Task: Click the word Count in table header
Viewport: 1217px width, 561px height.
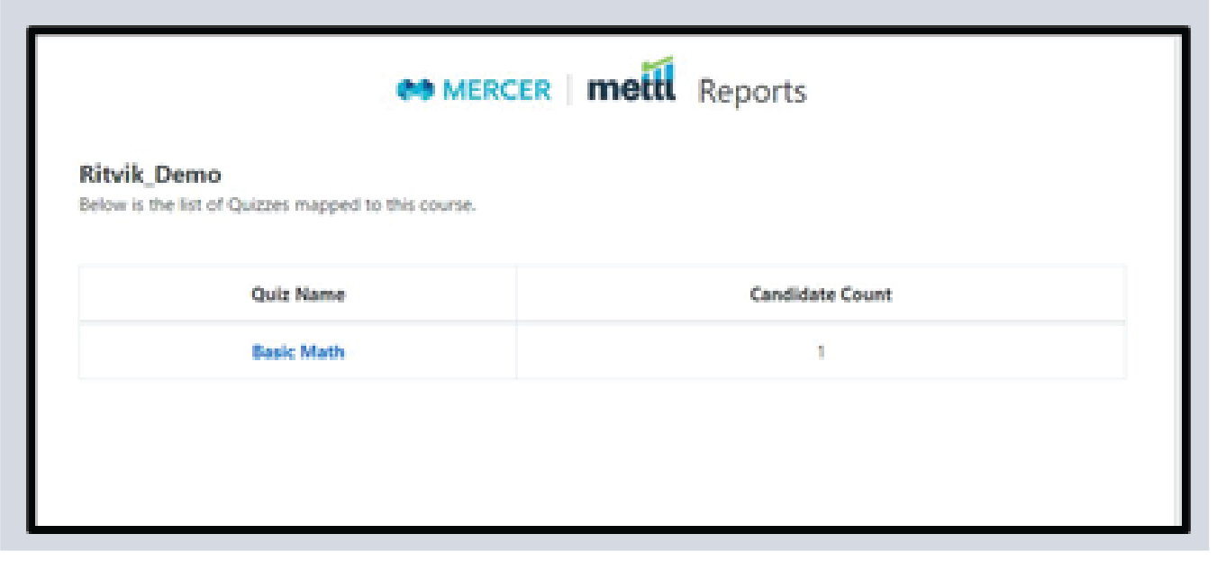Action: click(x=867, y=294)
